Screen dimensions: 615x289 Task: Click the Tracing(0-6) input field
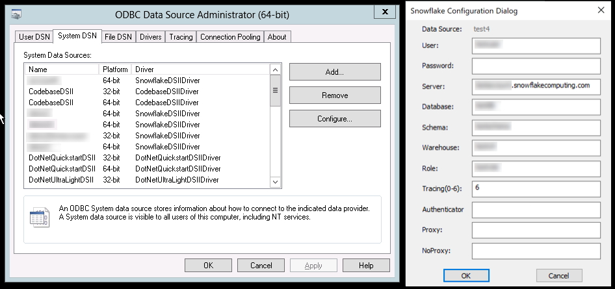(x=536, y=189)
